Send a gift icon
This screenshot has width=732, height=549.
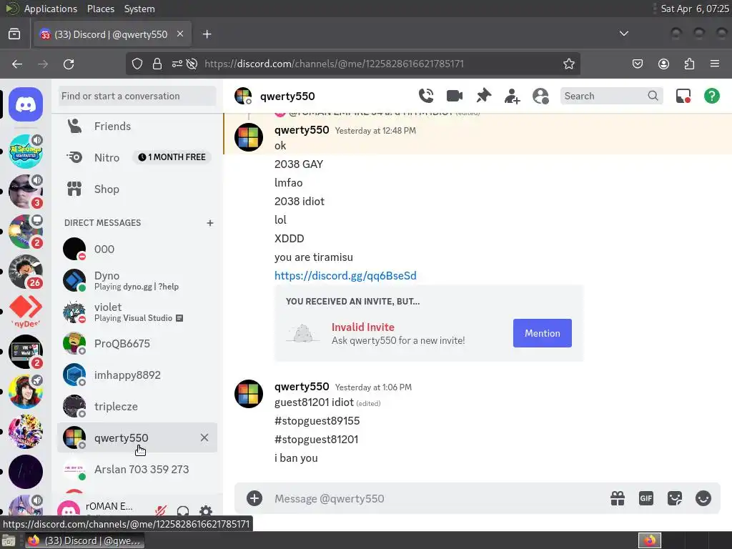[x=618, y=498]
